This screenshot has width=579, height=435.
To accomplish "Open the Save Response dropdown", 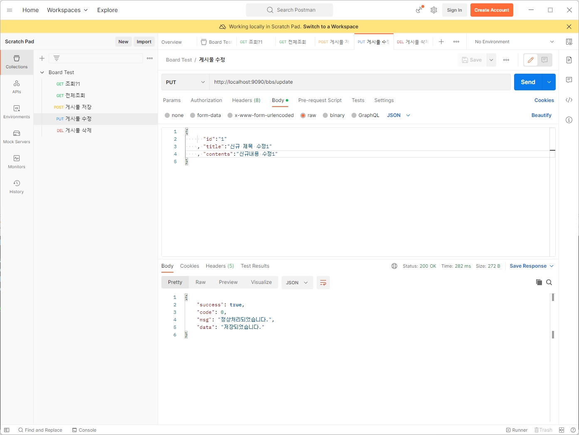I will pos(532,266).
